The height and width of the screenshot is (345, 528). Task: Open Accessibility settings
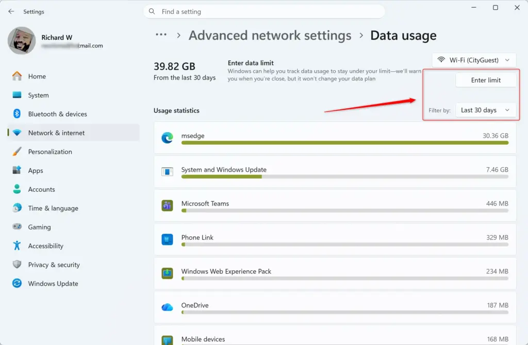(73, 246)
